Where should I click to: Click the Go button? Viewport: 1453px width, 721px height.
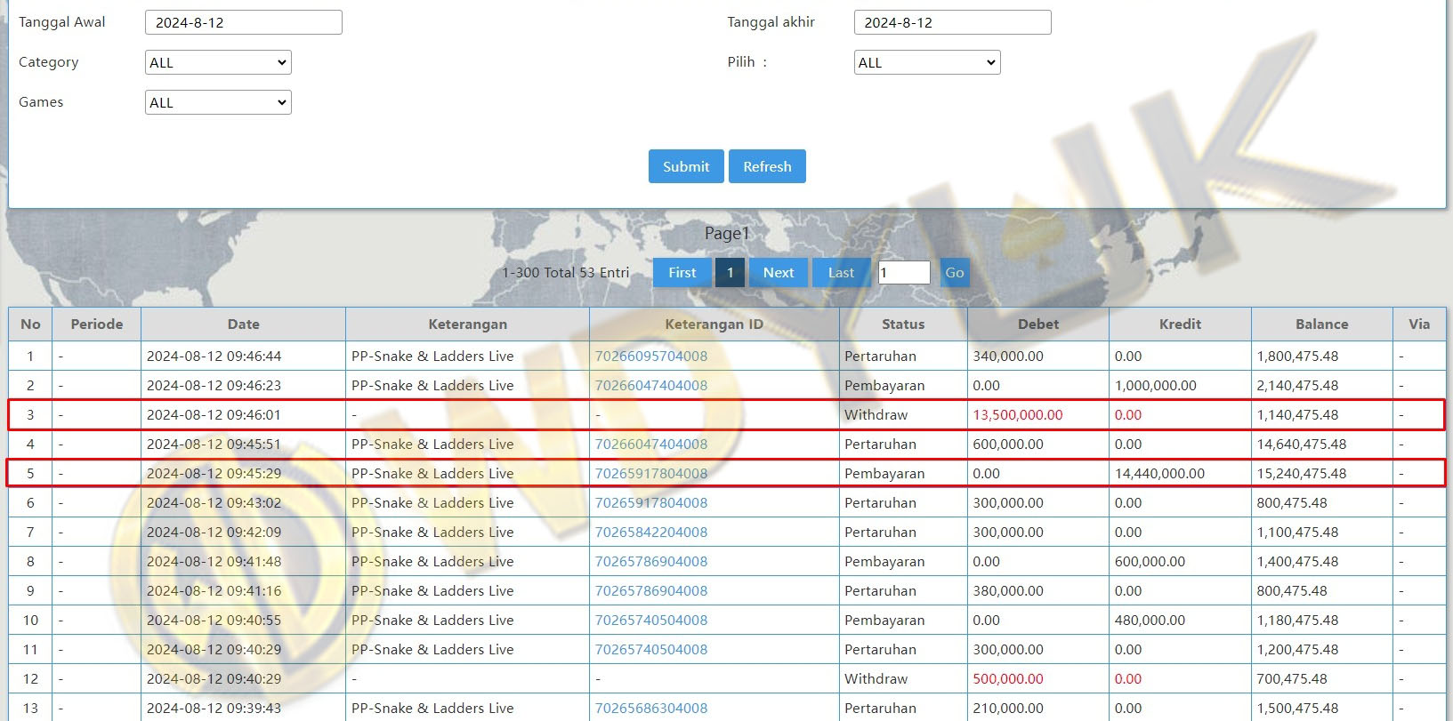[955, 273]
